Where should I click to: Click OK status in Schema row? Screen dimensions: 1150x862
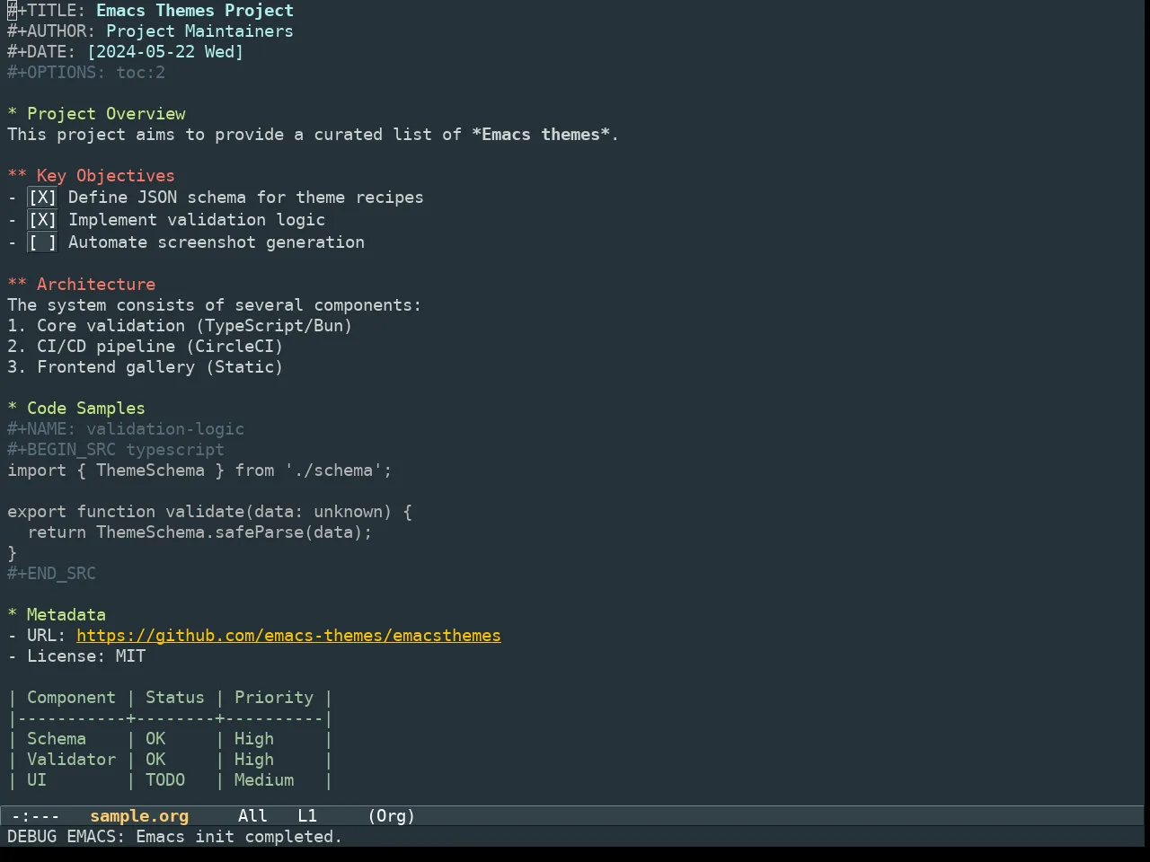click(x=155, y=739)
